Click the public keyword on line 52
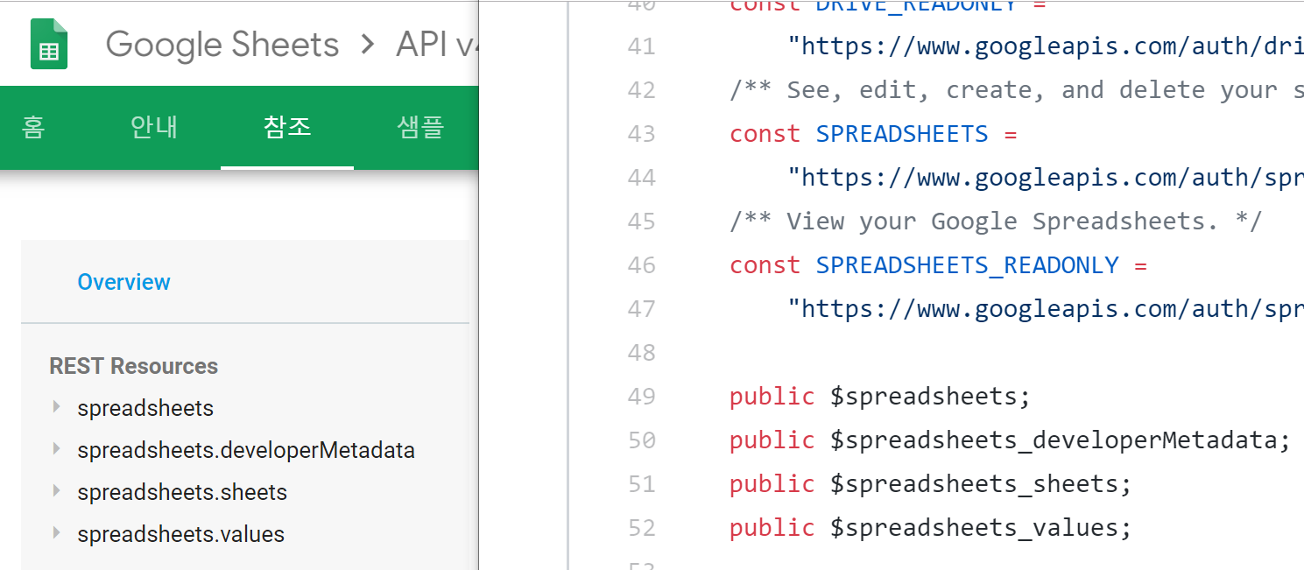The width and height of the screenshot is (1304, 570). point(772,528)
